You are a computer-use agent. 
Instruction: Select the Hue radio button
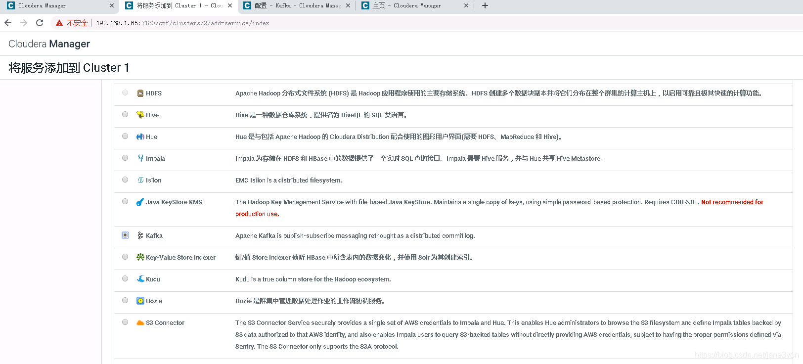point(125,136)
